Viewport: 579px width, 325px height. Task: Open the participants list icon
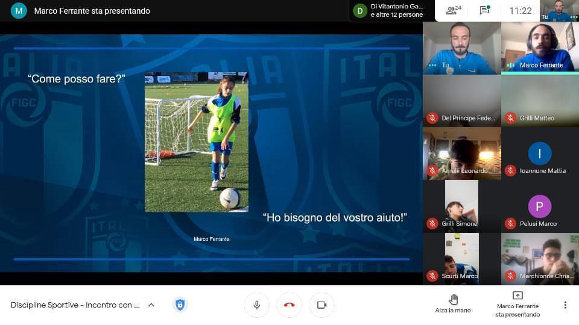point(453,10)
